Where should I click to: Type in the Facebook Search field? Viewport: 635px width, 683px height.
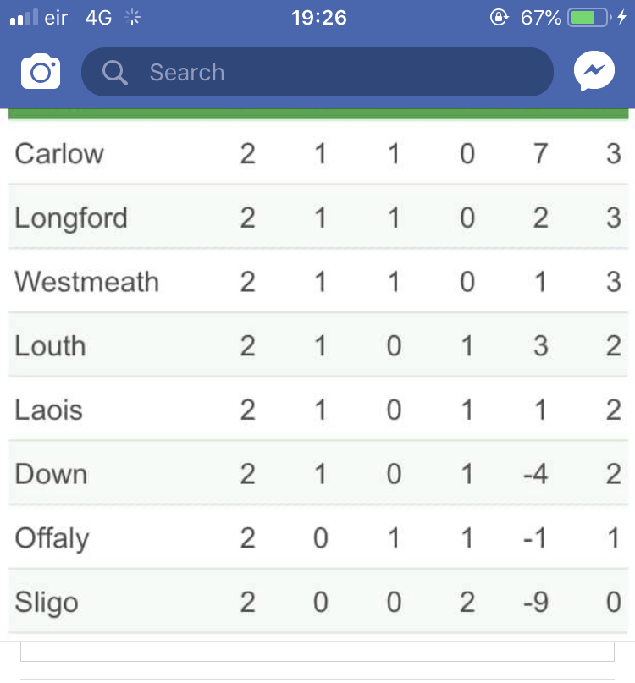point(339,73)
